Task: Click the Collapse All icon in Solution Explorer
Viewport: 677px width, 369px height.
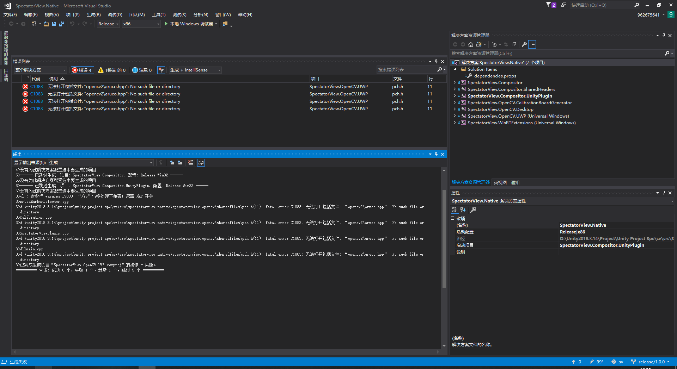Action: [514, 44]
